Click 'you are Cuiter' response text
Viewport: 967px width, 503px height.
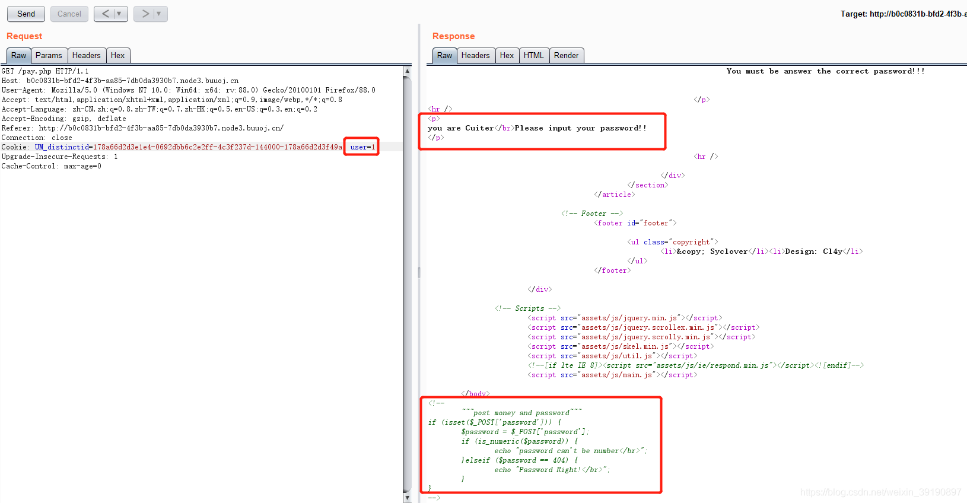[x=460, y=128]
